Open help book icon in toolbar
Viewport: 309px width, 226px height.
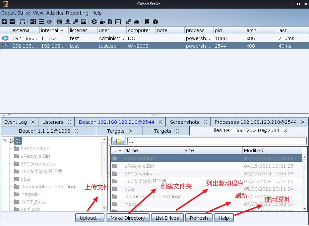coord(147,22)
